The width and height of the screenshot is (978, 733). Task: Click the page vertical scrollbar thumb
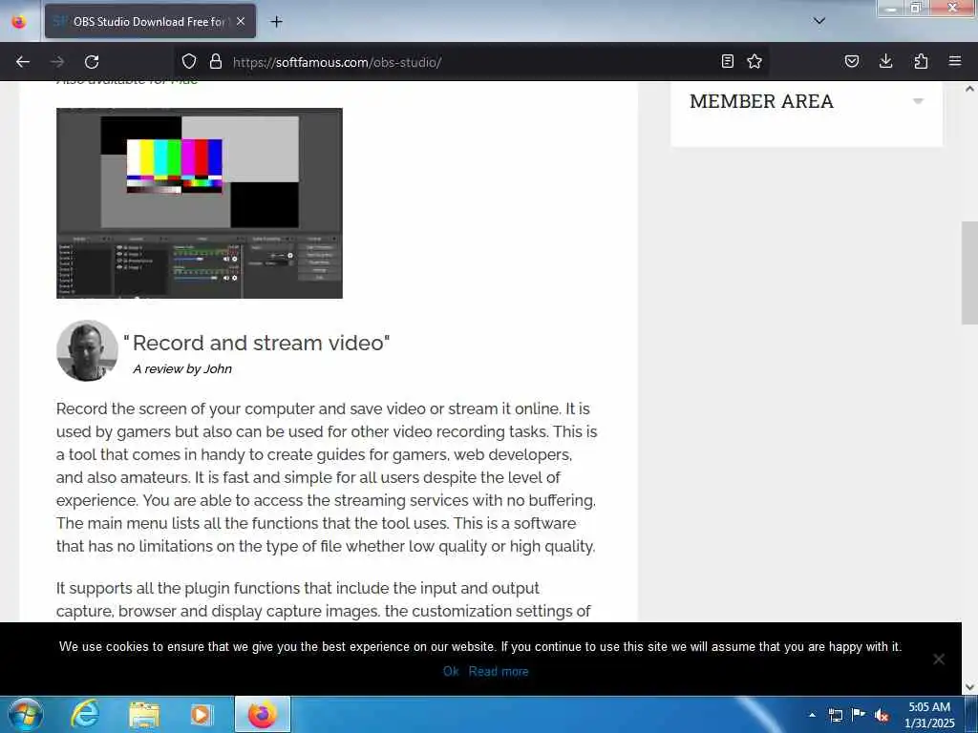969,273
